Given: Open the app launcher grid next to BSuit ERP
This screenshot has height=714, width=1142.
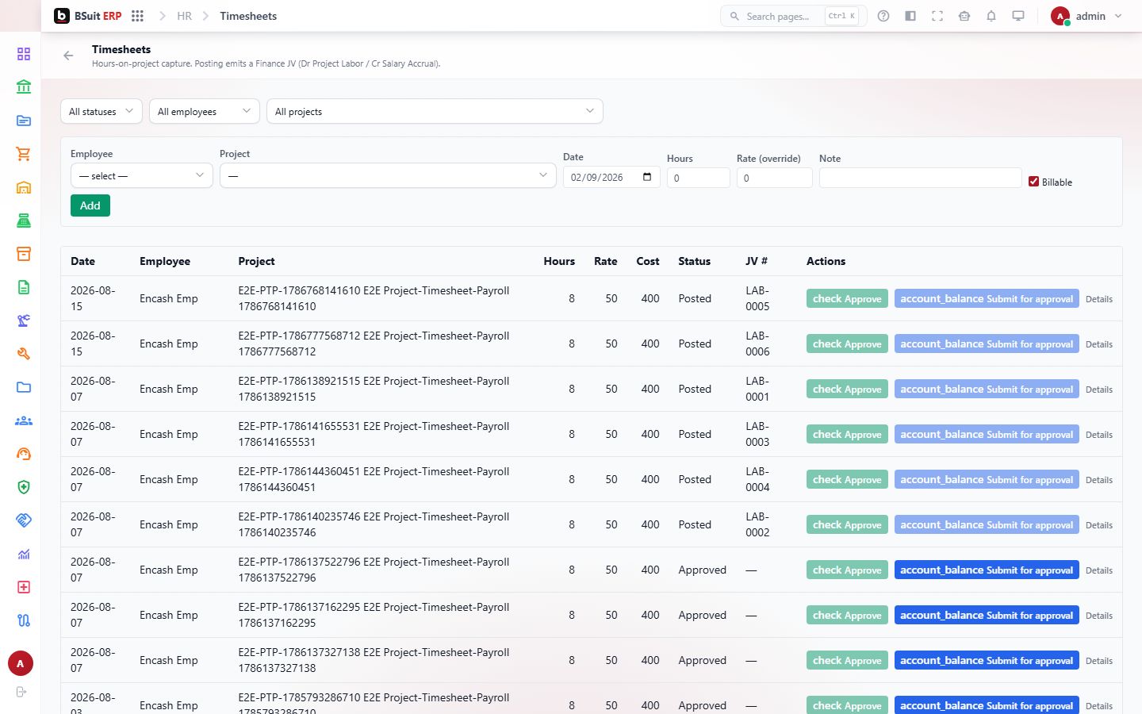Looking at the screenshot, I should 137,16.
